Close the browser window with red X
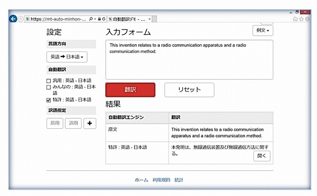The image size is (317, 196). (305, 12)
